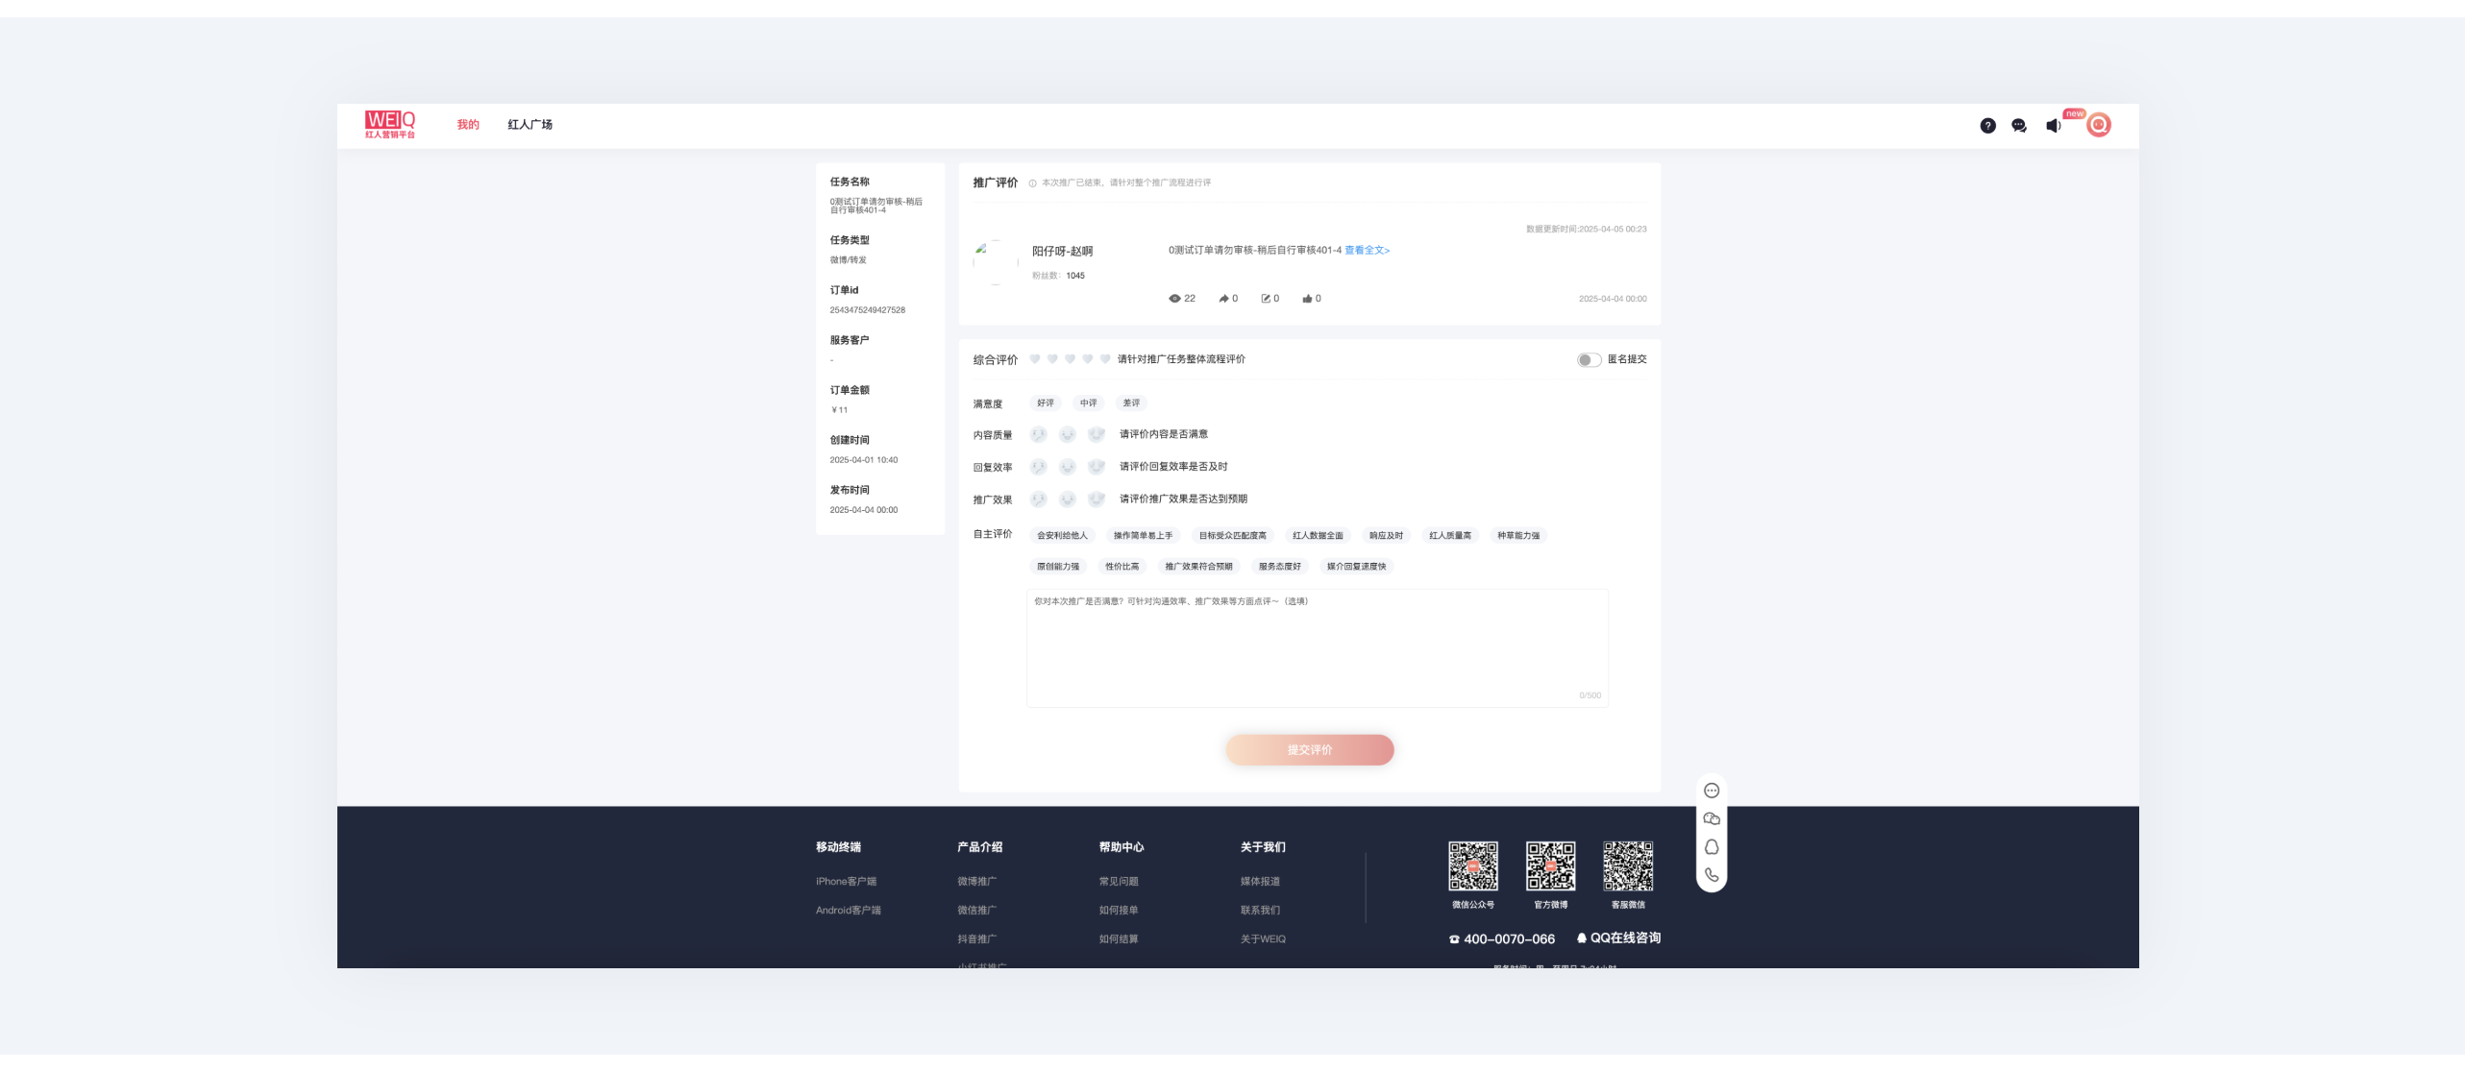Toggle the 匿名提交 switch
The height and width of the screenshot is (1072, 2465).
point(1589,359)
